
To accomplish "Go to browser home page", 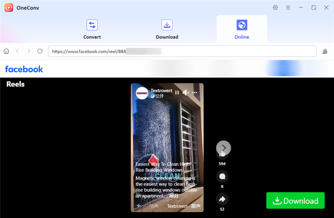I will point(6,51).
